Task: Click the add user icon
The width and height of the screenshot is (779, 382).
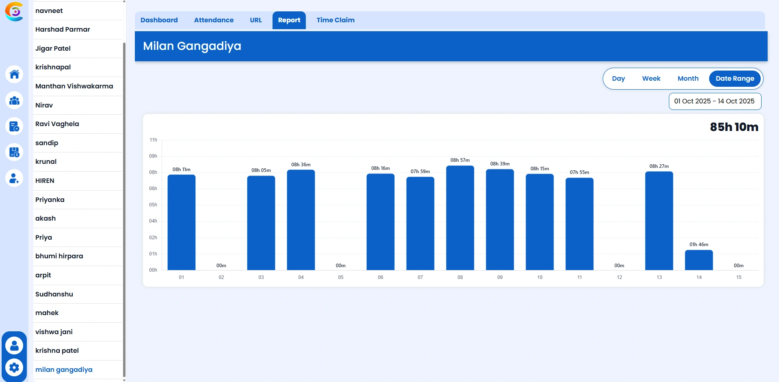Action: pyautogui.click(x=14, y=178)
